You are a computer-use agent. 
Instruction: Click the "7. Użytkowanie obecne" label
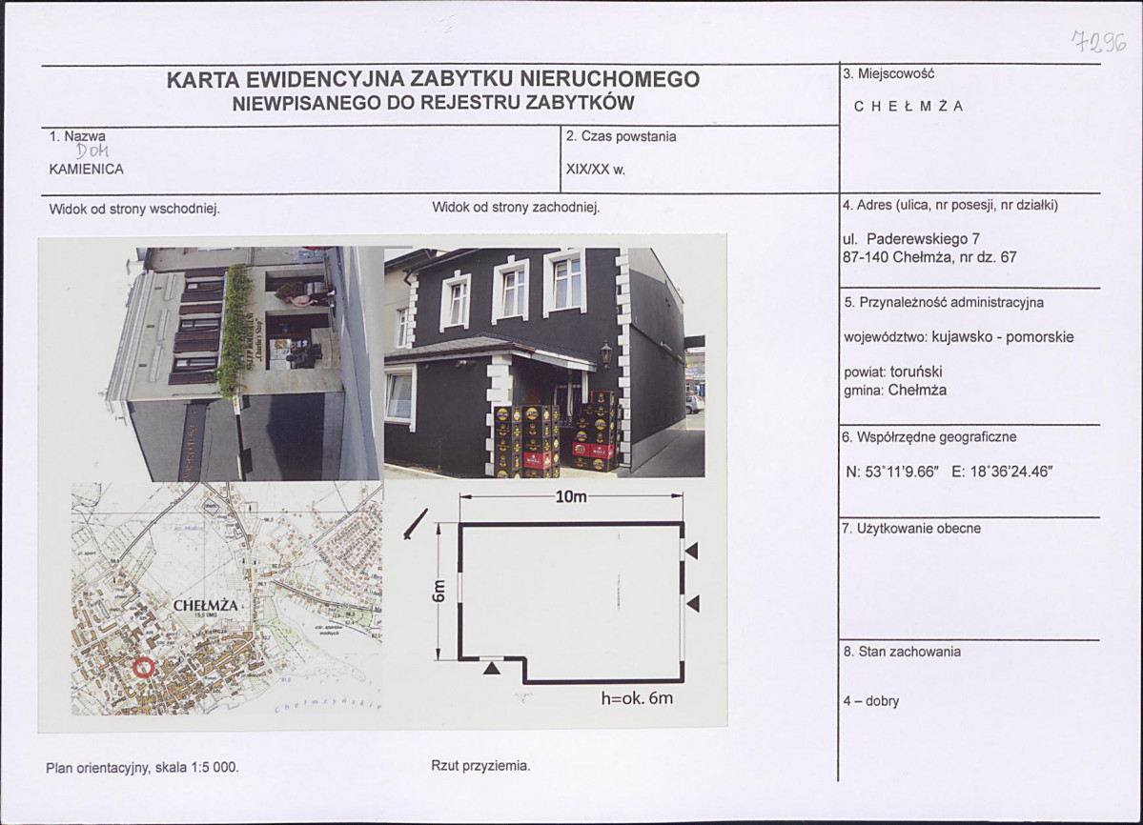coord(911,529)
